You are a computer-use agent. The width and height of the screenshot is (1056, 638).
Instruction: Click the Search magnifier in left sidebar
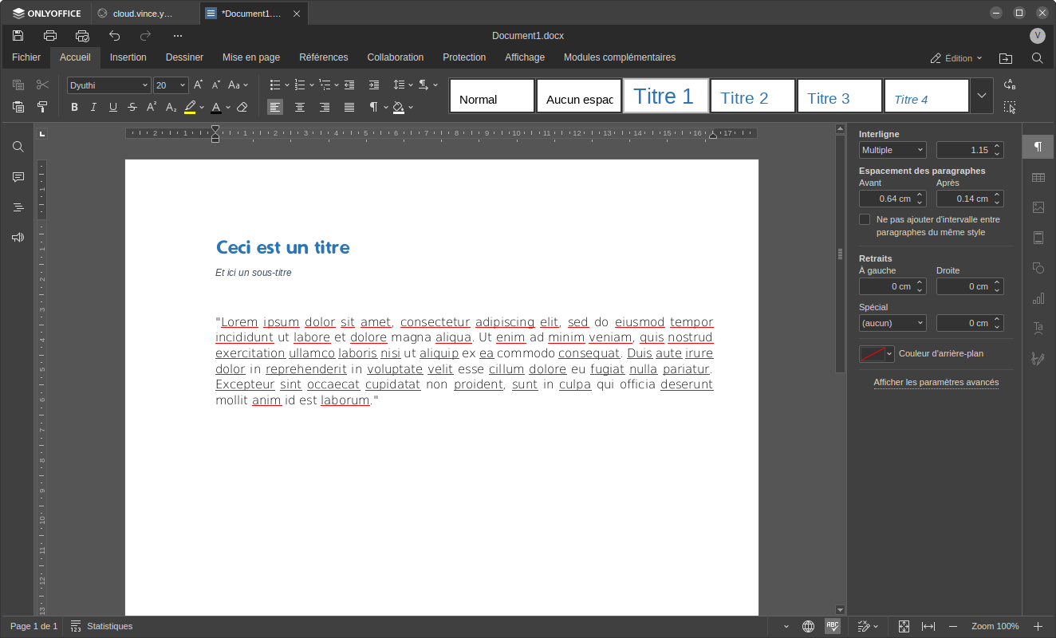[18, 147]
